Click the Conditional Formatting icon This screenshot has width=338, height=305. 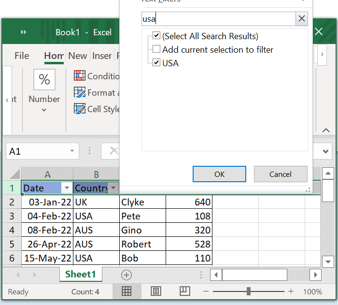pyautogui.click(x=80, y=76)
